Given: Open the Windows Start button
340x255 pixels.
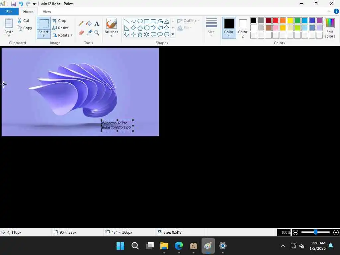Looking at the screenshot, I should pyautogui.click(x=120, y=246).
